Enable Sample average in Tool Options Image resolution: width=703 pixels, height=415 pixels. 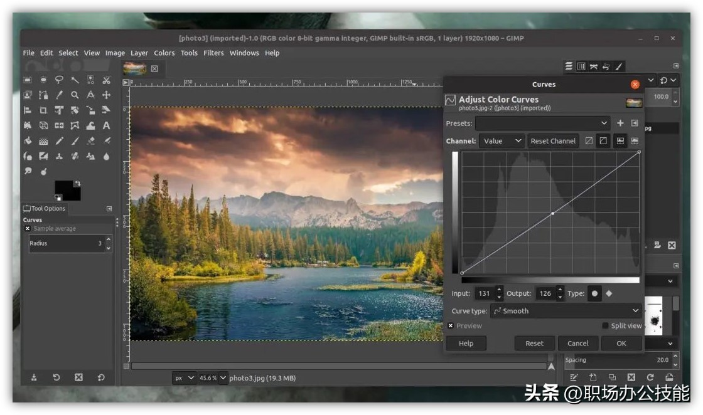tap(28, 229)
